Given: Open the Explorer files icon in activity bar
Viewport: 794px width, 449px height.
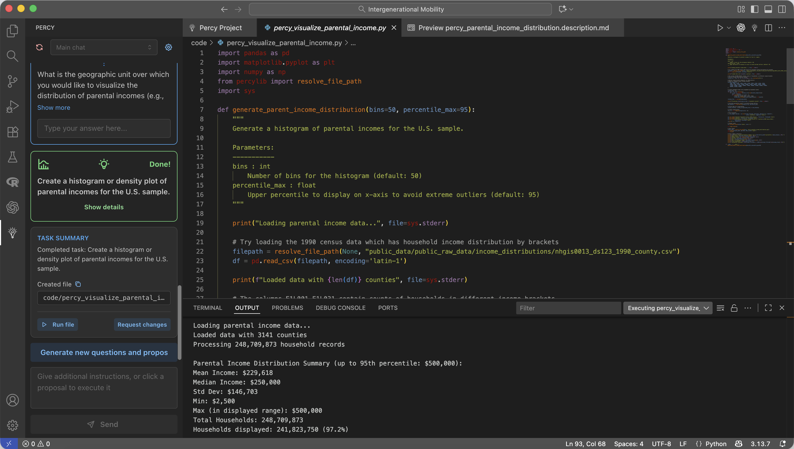Looking at the screenshot, I should click(12, 30).
